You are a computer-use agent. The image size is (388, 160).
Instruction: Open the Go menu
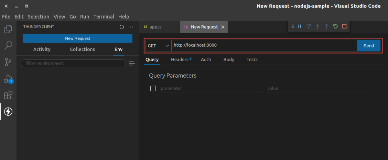pyautogui.click(x=73, y=17)
